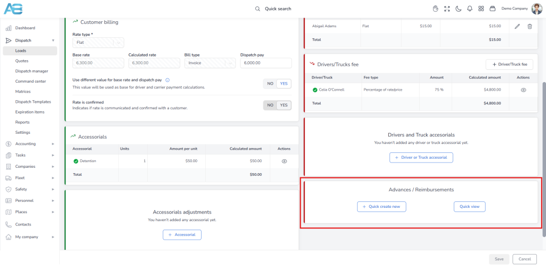Open the apps grid icon
The height and width of the screenshot is (268, 546).
click(x=481, y=9)
